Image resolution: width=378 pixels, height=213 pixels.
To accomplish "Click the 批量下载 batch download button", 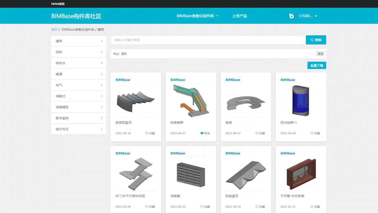I will (x=317, y=65).
